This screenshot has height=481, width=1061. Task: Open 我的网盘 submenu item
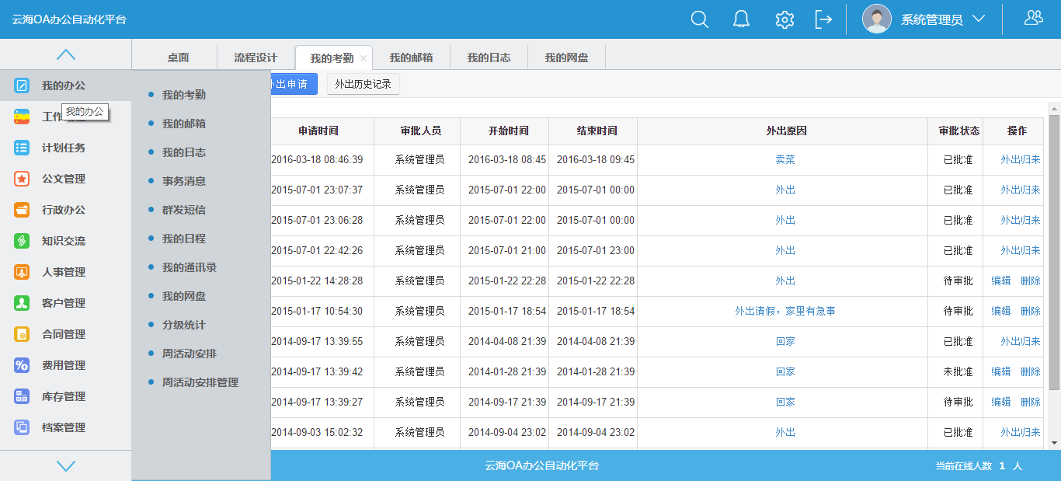pos(184,296)
